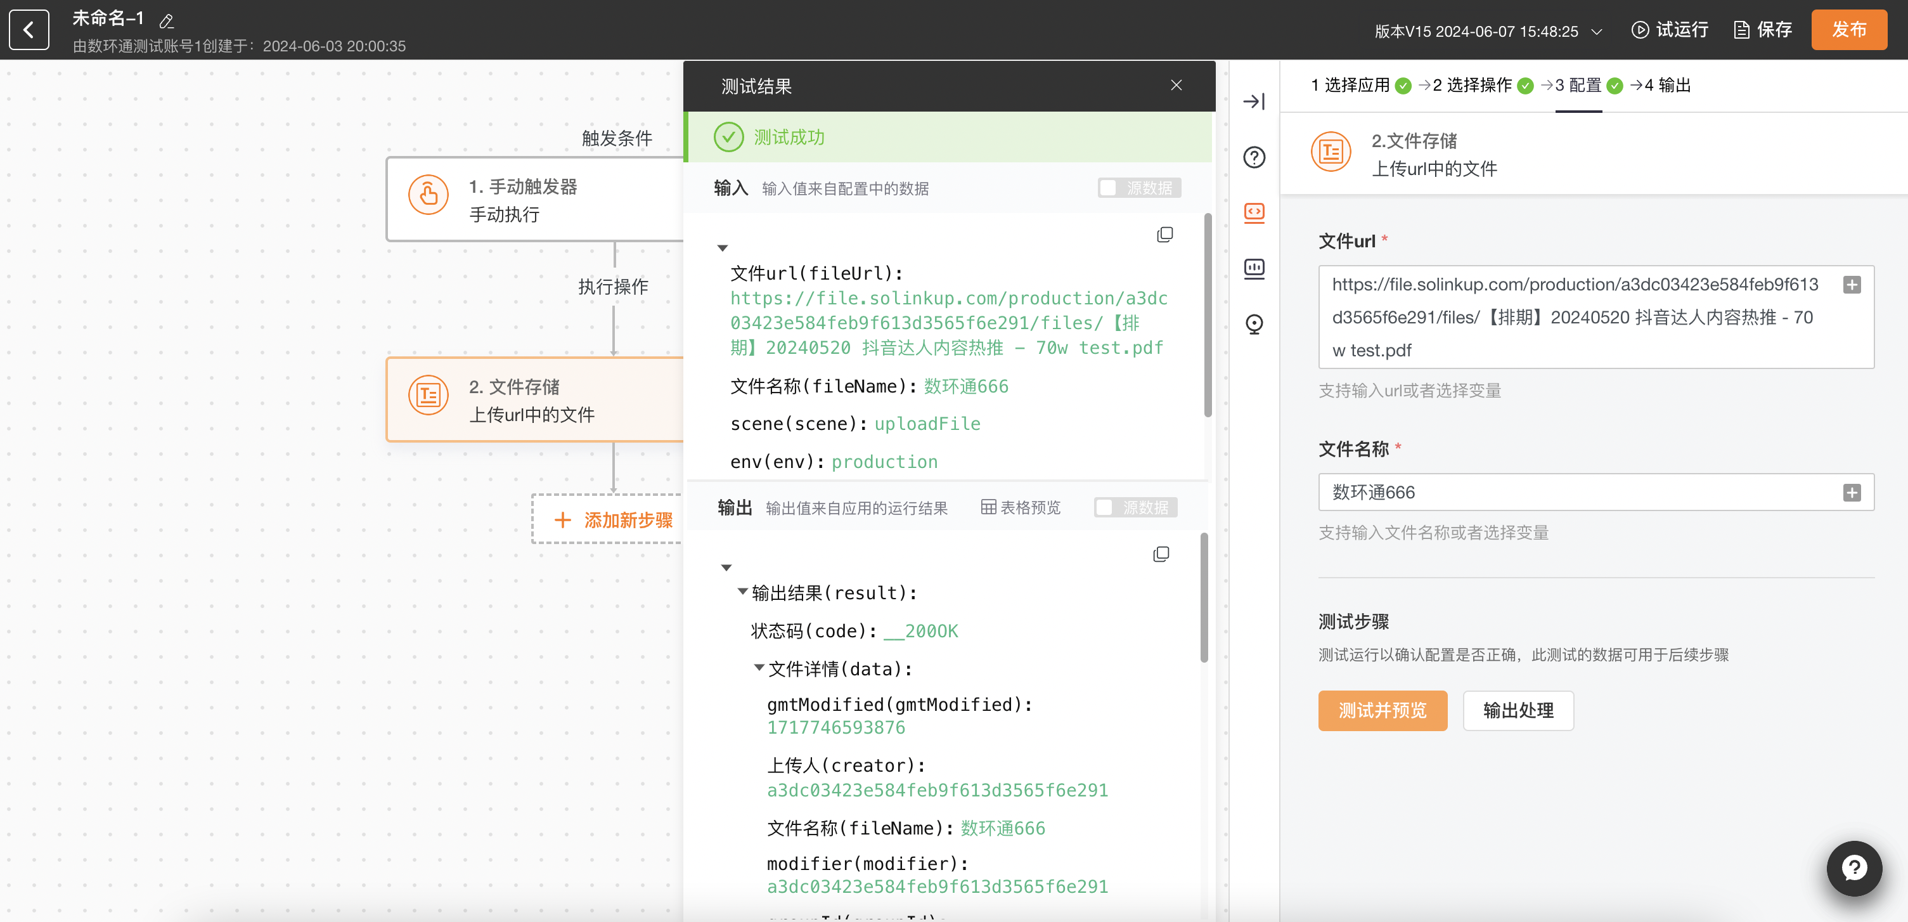Viewport: 1908px width, 922px height.
Task: Click the 保存 document icon
Action: pyautogui.click(x=1741, y=30)
